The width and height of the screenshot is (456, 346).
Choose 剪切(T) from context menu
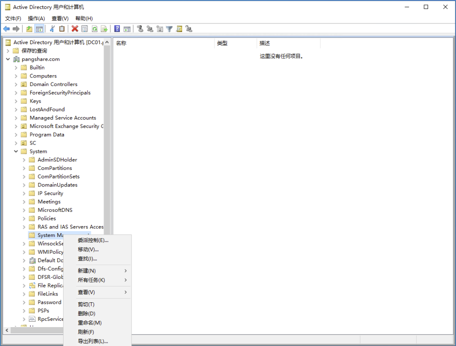click(x=97, y=305)
